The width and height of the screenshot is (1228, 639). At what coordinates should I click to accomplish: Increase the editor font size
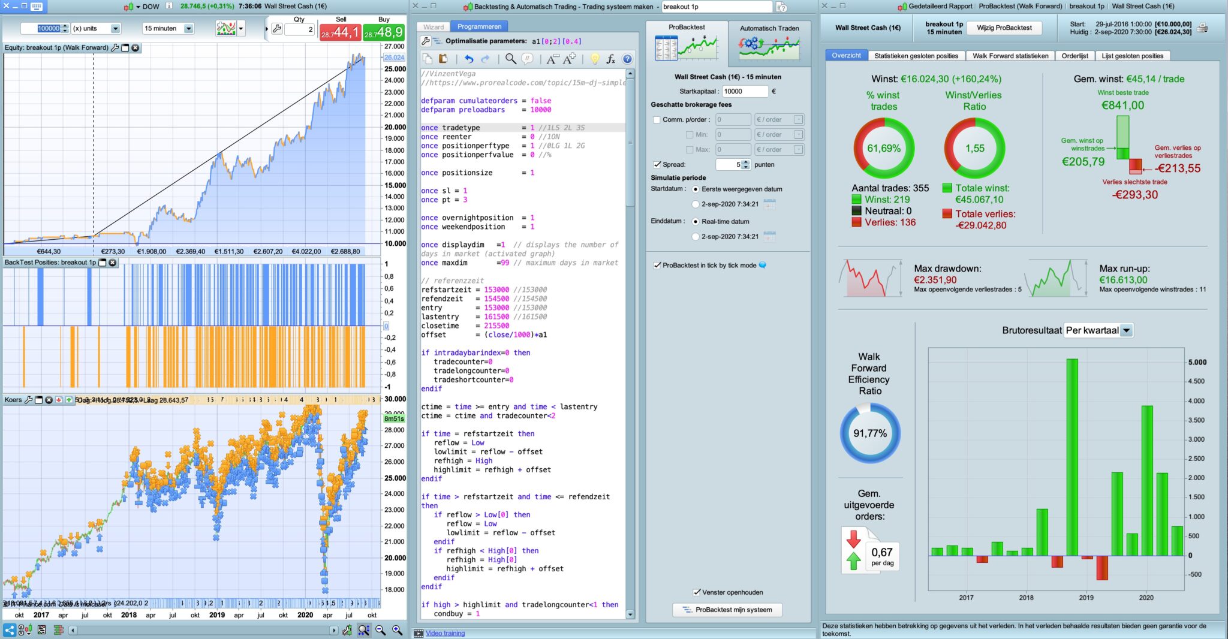(x=570, y=59)
